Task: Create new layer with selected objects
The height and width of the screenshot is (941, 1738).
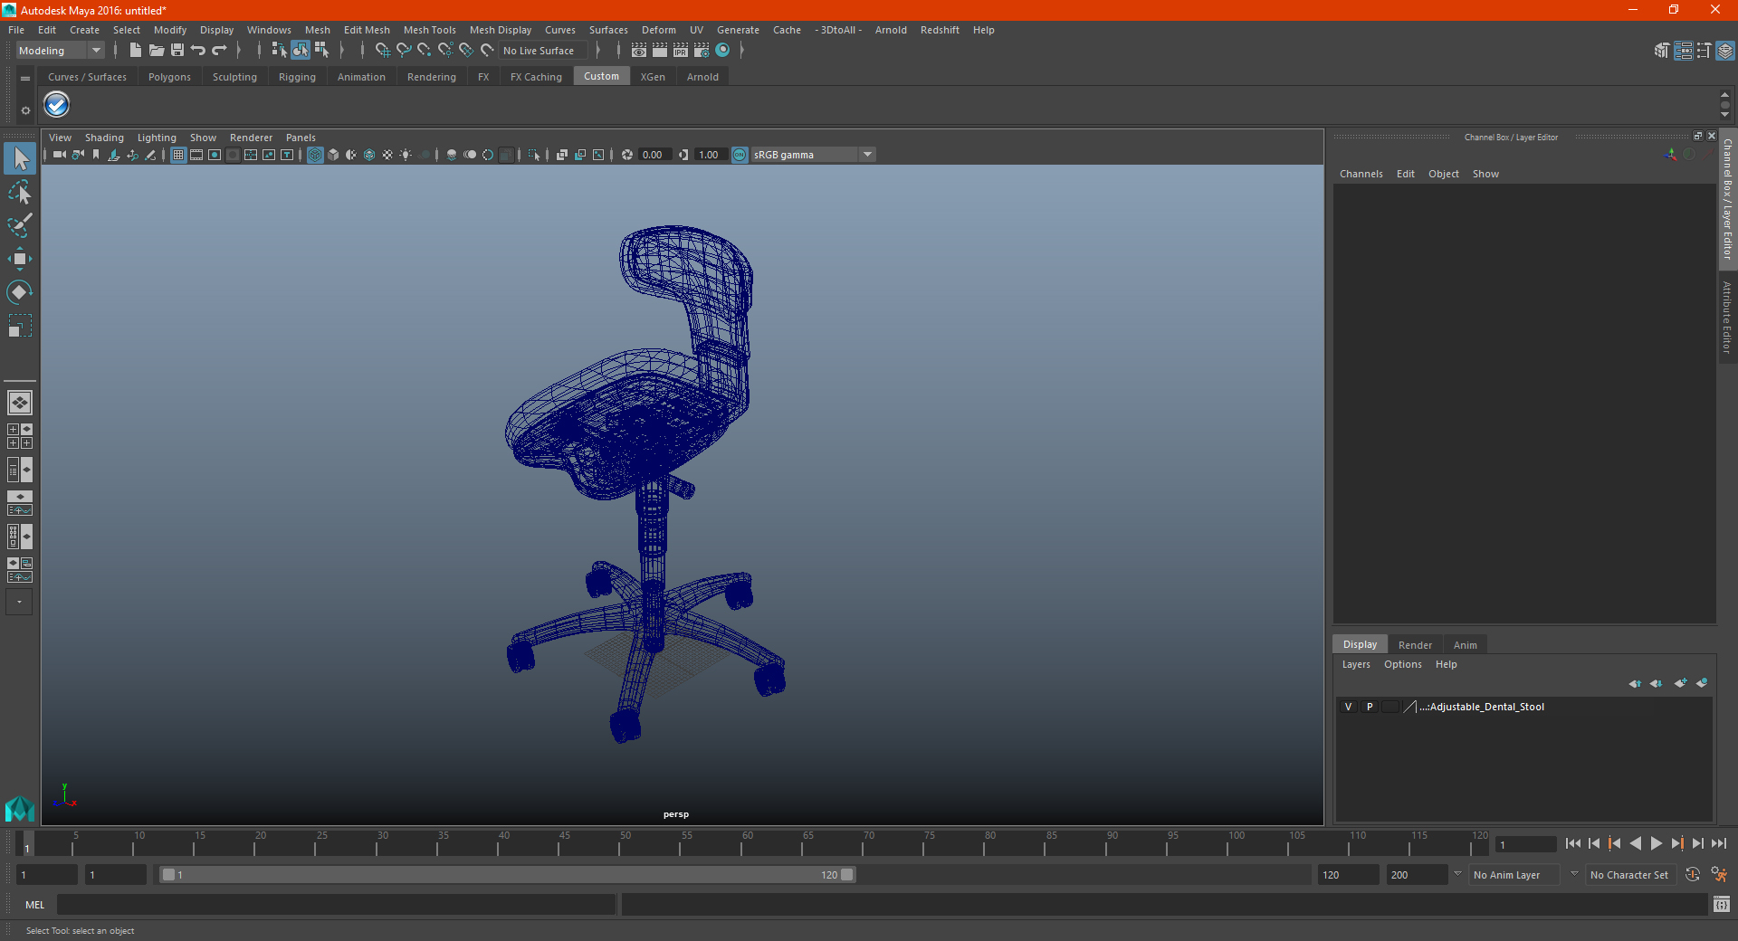Action: 1702,683
